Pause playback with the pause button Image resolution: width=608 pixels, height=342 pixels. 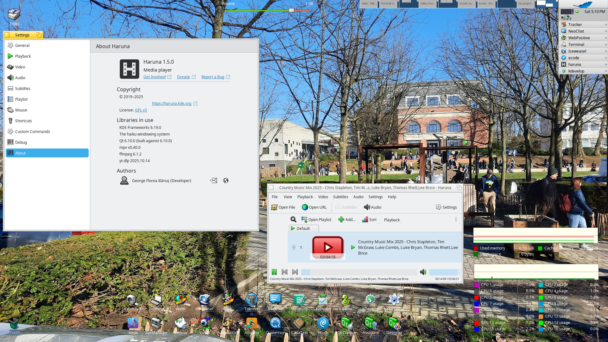[x=274, y=272]
